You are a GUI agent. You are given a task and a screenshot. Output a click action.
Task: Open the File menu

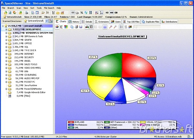pyautogui.click(x=4, y=8)
